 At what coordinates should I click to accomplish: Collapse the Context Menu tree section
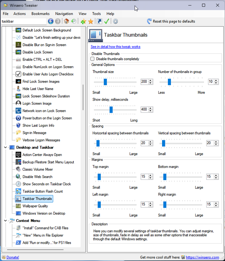(5, 221)
